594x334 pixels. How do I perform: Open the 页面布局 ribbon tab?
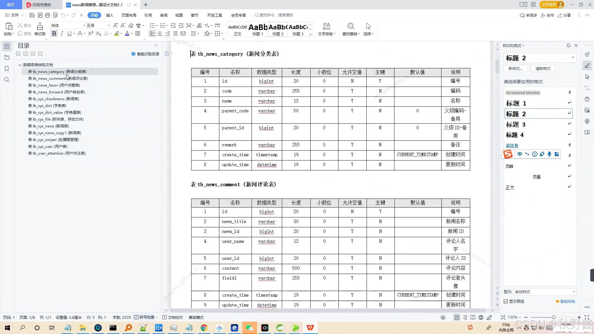tap(129, 15)
